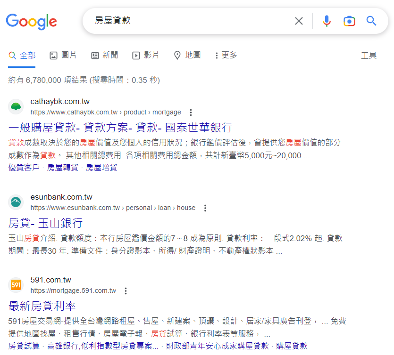Expand the 更多 menu

pos(226,55)
